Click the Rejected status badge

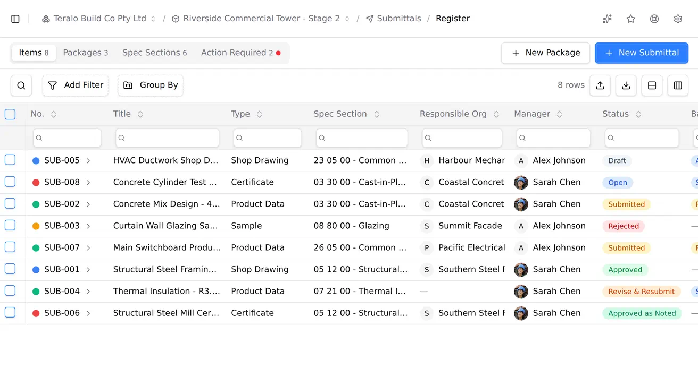(624, 226)
